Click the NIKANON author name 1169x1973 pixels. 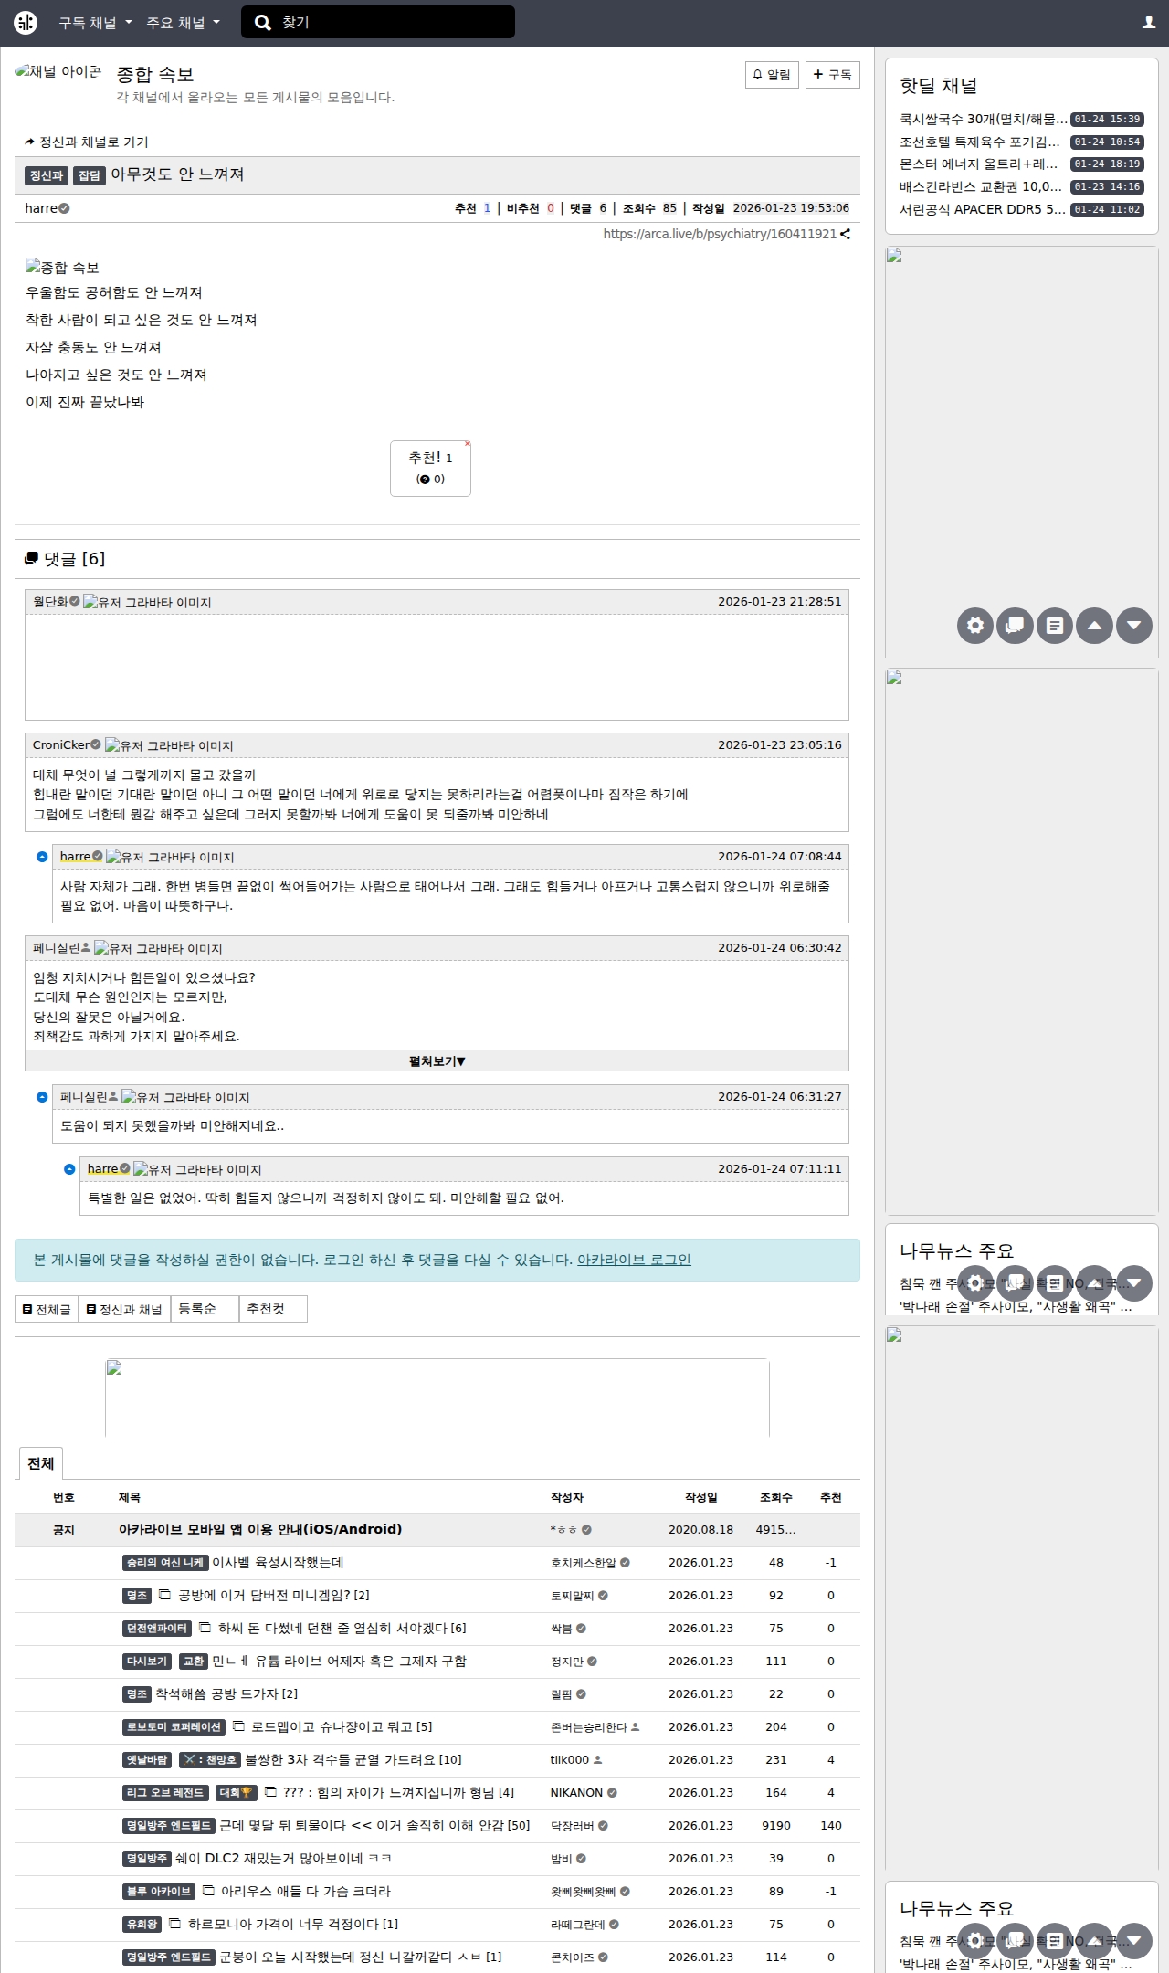577,1793
